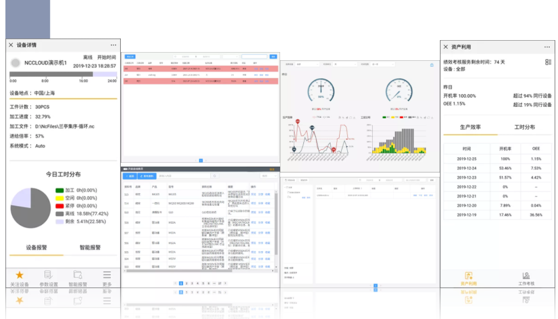Switch to the 工时分布 tab
The height and width of the screenshot is (319, 558).
click(524, 127)
